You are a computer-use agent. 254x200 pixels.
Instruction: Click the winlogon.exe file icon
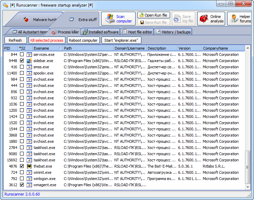(29, 179)
